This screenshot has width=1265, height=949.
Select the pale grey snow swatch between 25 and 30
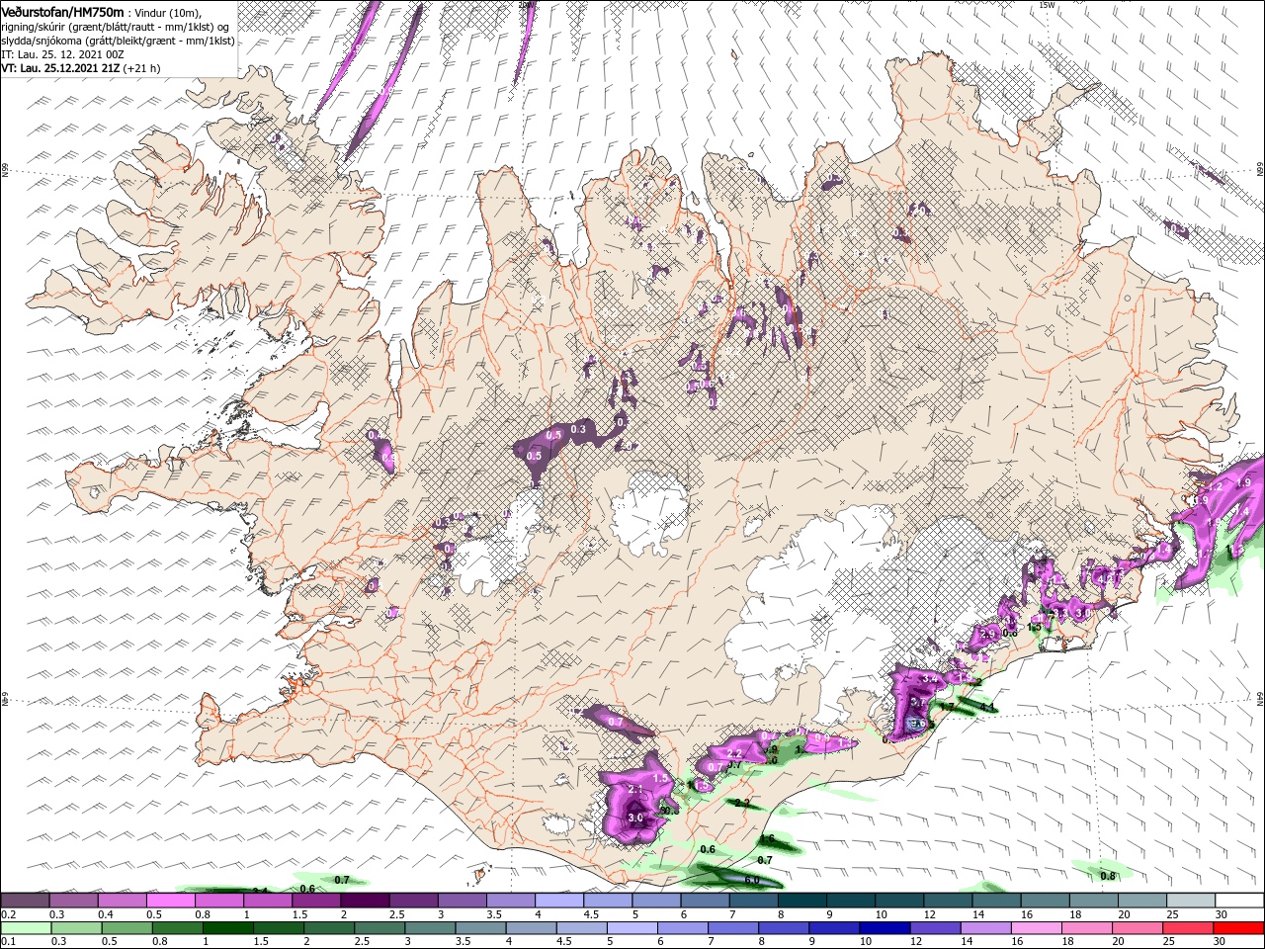(1191, 901)
